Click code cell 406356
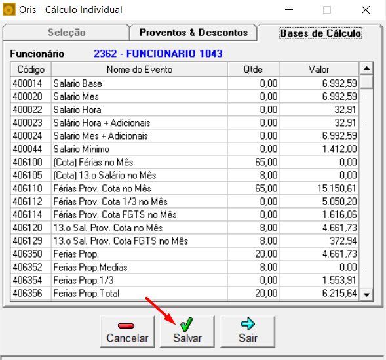This screenshot has width=386, height=360. click(x=31, y=294)
